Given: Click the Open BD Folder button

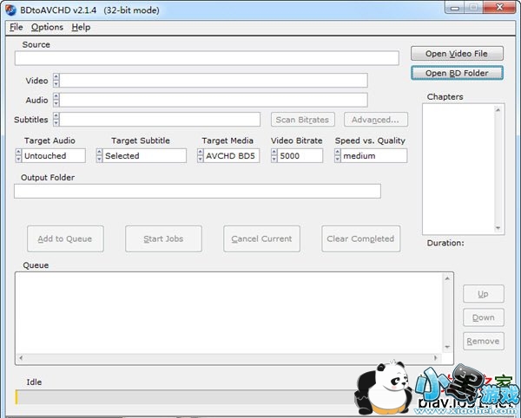Looking at the screenshot, I should pyautogui.click(x=457, y=73).
